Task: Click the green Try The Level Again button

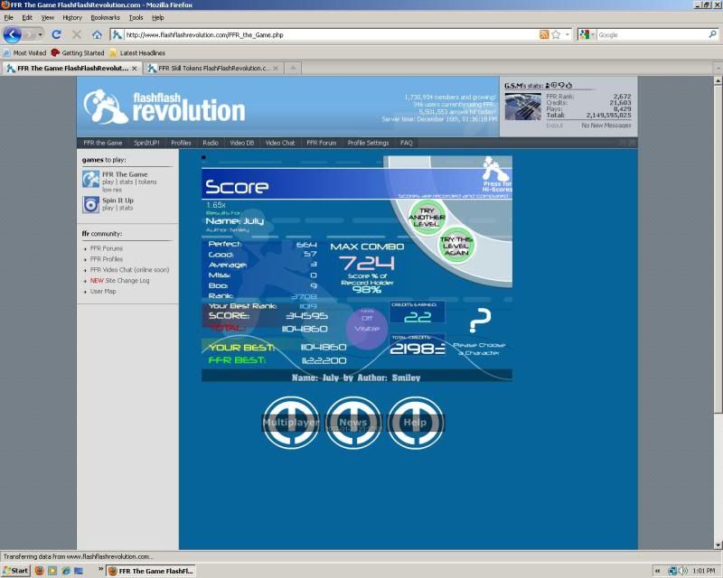Action: [456, 246]
